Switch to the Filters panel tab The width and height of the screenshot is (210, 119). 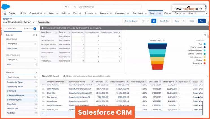(x=30, y=29)
